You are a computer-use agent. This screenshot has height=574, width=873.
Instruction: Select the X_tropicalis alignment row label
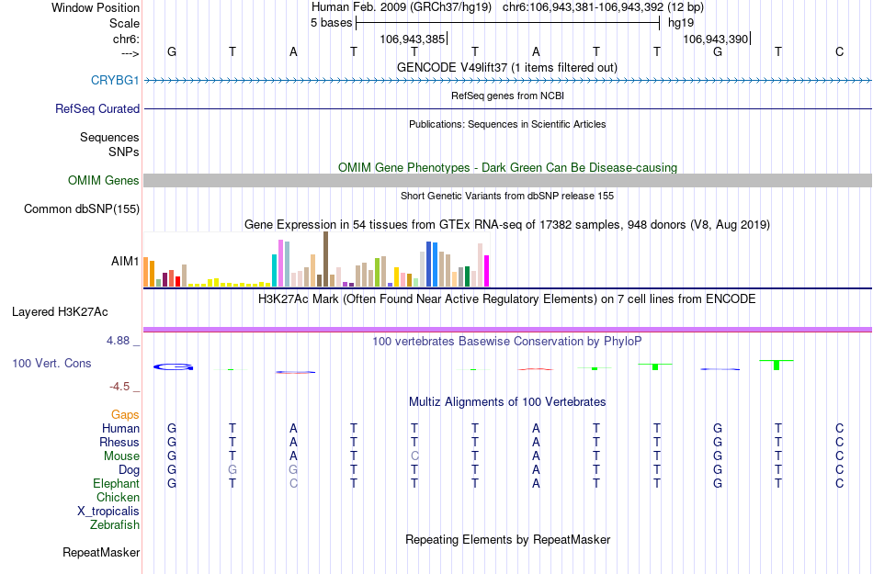pos(108,512)
